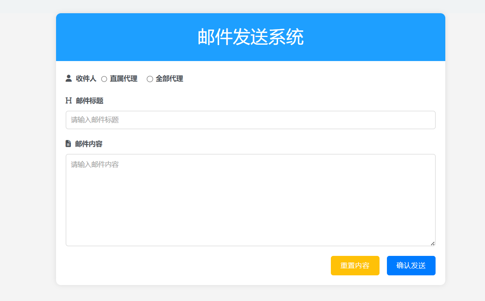Select the 直属代理 radio button
The height and width of the screenshot is (301, 485).
[x=104, y=79]
